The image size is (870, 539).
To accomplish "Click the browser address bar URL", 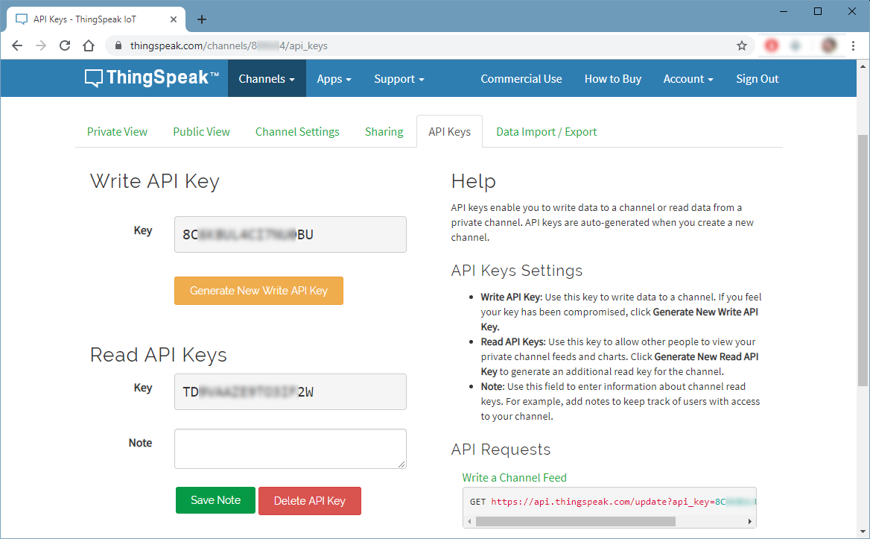I will [x=229, y=45].
